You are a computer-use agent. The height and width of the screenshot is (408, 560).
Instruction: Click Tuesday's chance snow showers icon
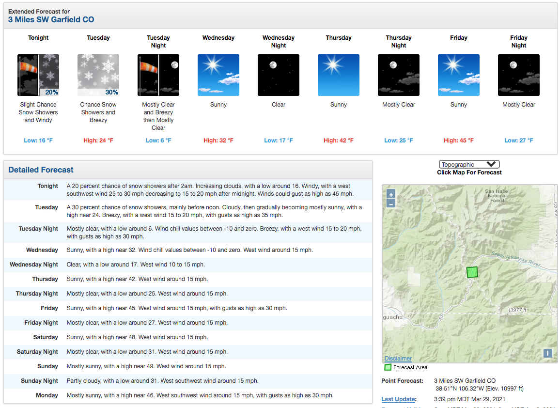coord(98,75)
